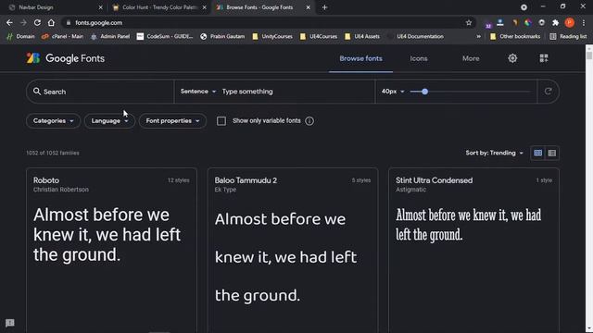Expand the Font properties filter

click(x=172, y=121)
